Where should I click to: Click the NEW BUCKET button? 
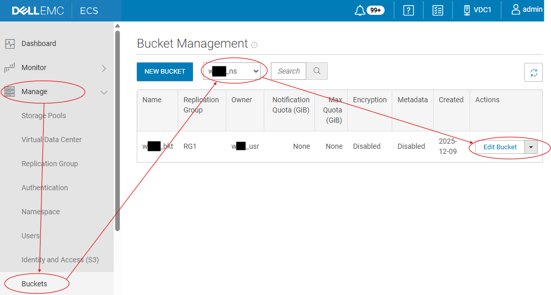164,72
